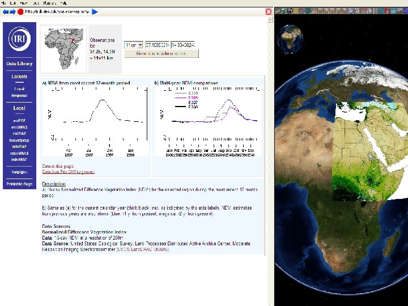
Task: Click the white arrow-shaped icon in layer toolbar
Action: (x=351, y=11)
